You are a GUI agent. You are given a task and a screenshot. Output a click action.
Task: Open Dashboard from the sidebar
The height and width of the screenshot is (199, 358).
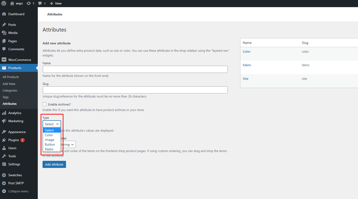coord(16,14)
